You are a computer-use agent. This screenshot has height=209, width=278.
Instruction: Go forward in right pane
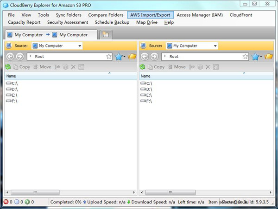154,57
